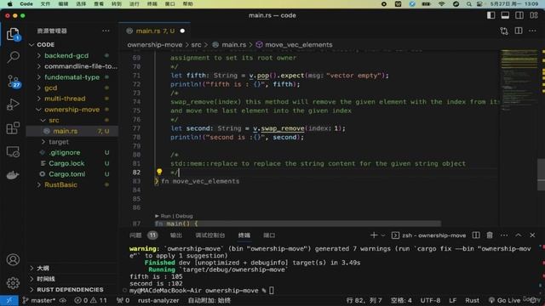This screenshot has width=545, height=306.
Task: Open Source Control view with 27 badge
Action: point(14,82)
